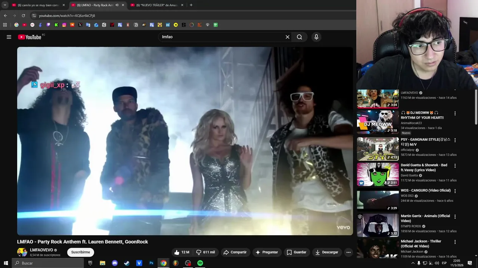Dislike the video (611 mil)
The width and height of the screenshot is (478, 268).
[206, 252]
